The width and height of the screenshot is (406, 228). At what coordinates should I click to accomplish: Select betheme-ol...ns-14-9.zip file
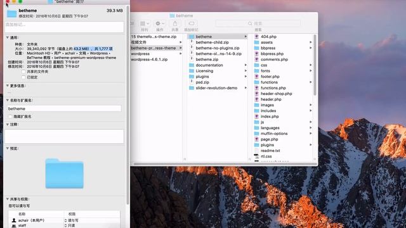pos(218,54)
